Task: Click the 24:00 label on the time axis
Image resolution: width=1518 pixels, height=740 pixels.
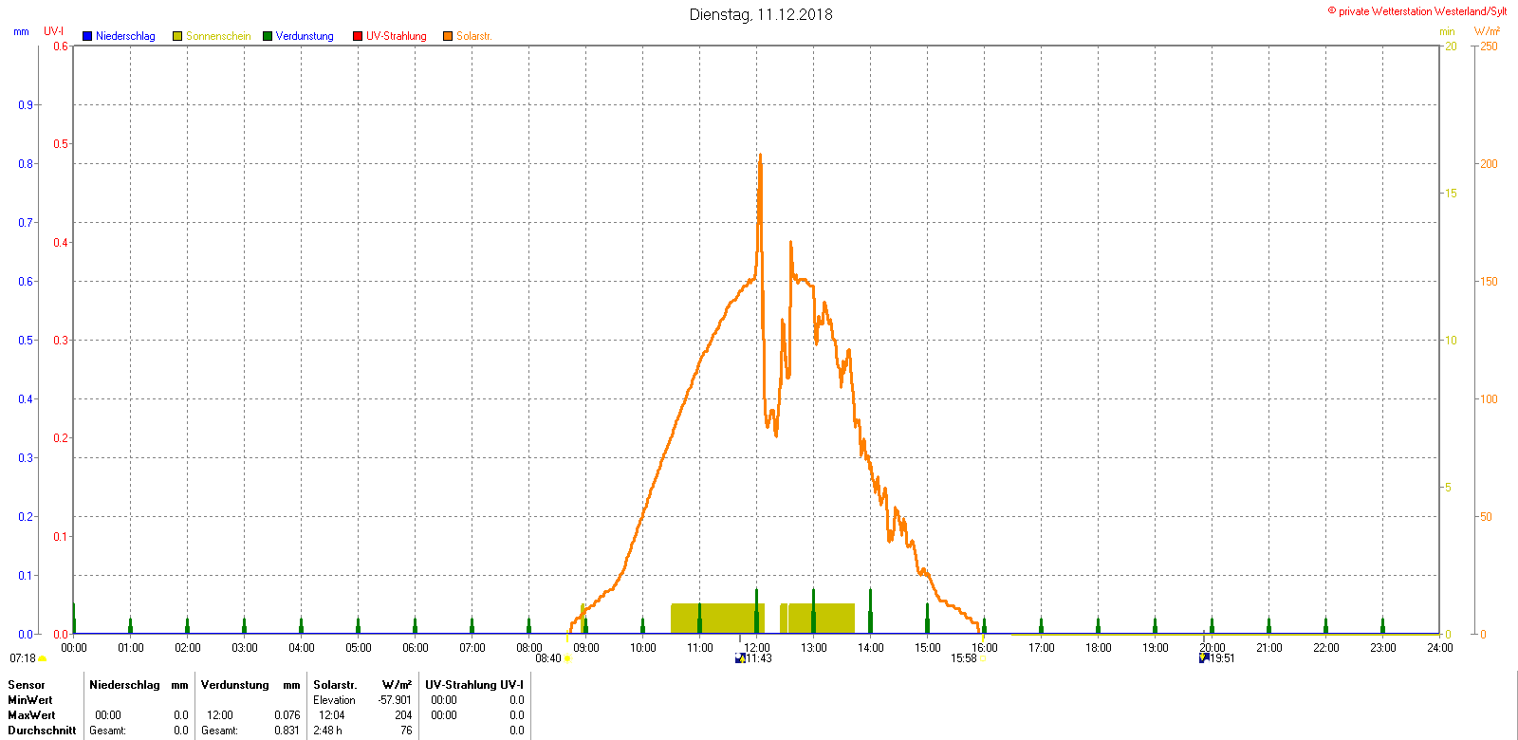Action: coord(1440,648)
